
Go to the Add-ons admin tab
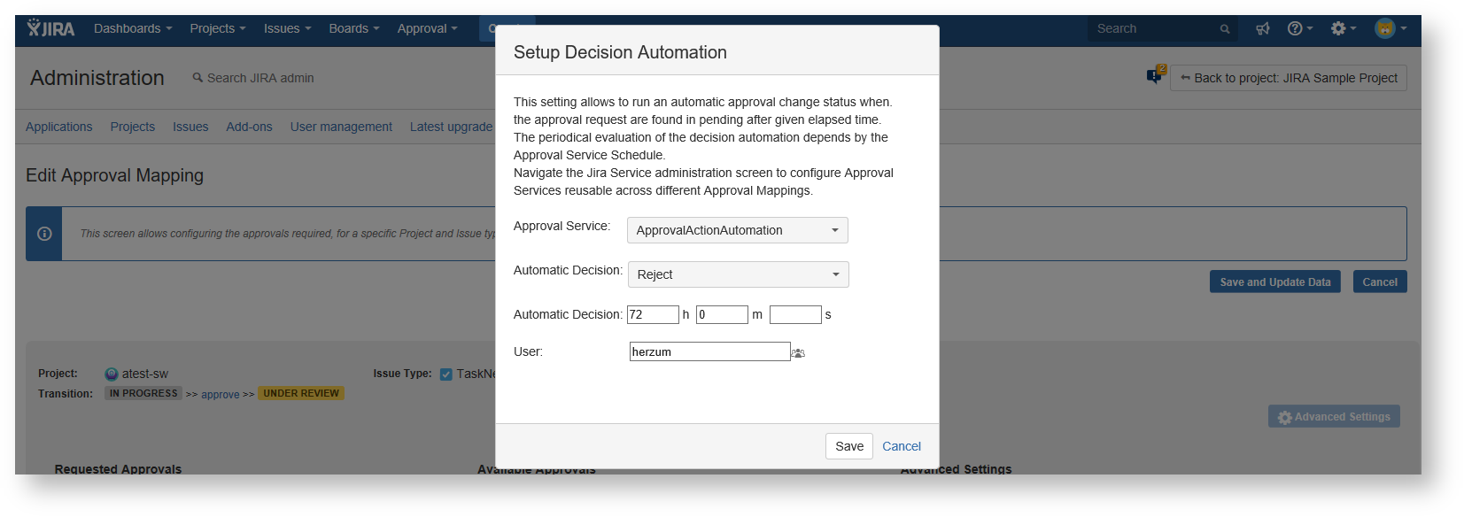pos(249,127)
